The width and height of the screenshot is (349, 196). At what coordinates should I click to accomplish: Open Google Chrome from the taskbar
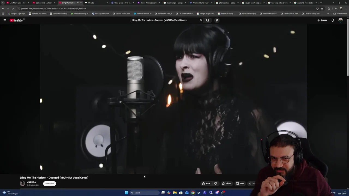click(x=193, y=193)
